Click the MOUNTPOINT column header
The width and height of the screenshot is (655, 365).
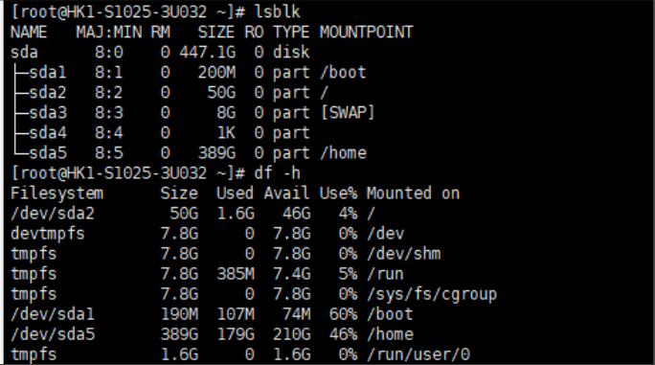click(x=367, y=33)
